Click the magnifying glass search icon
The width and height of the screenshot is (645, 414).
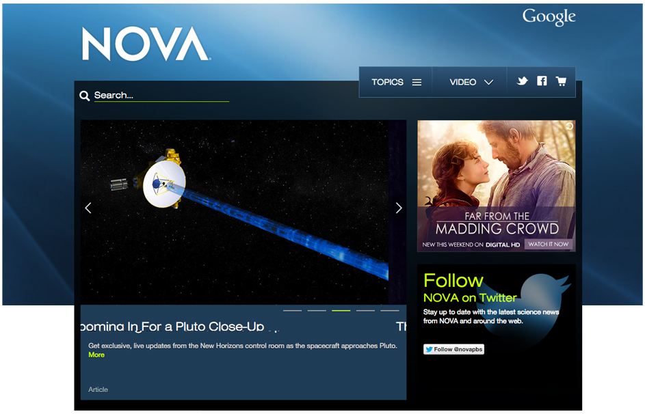point(84,96)
